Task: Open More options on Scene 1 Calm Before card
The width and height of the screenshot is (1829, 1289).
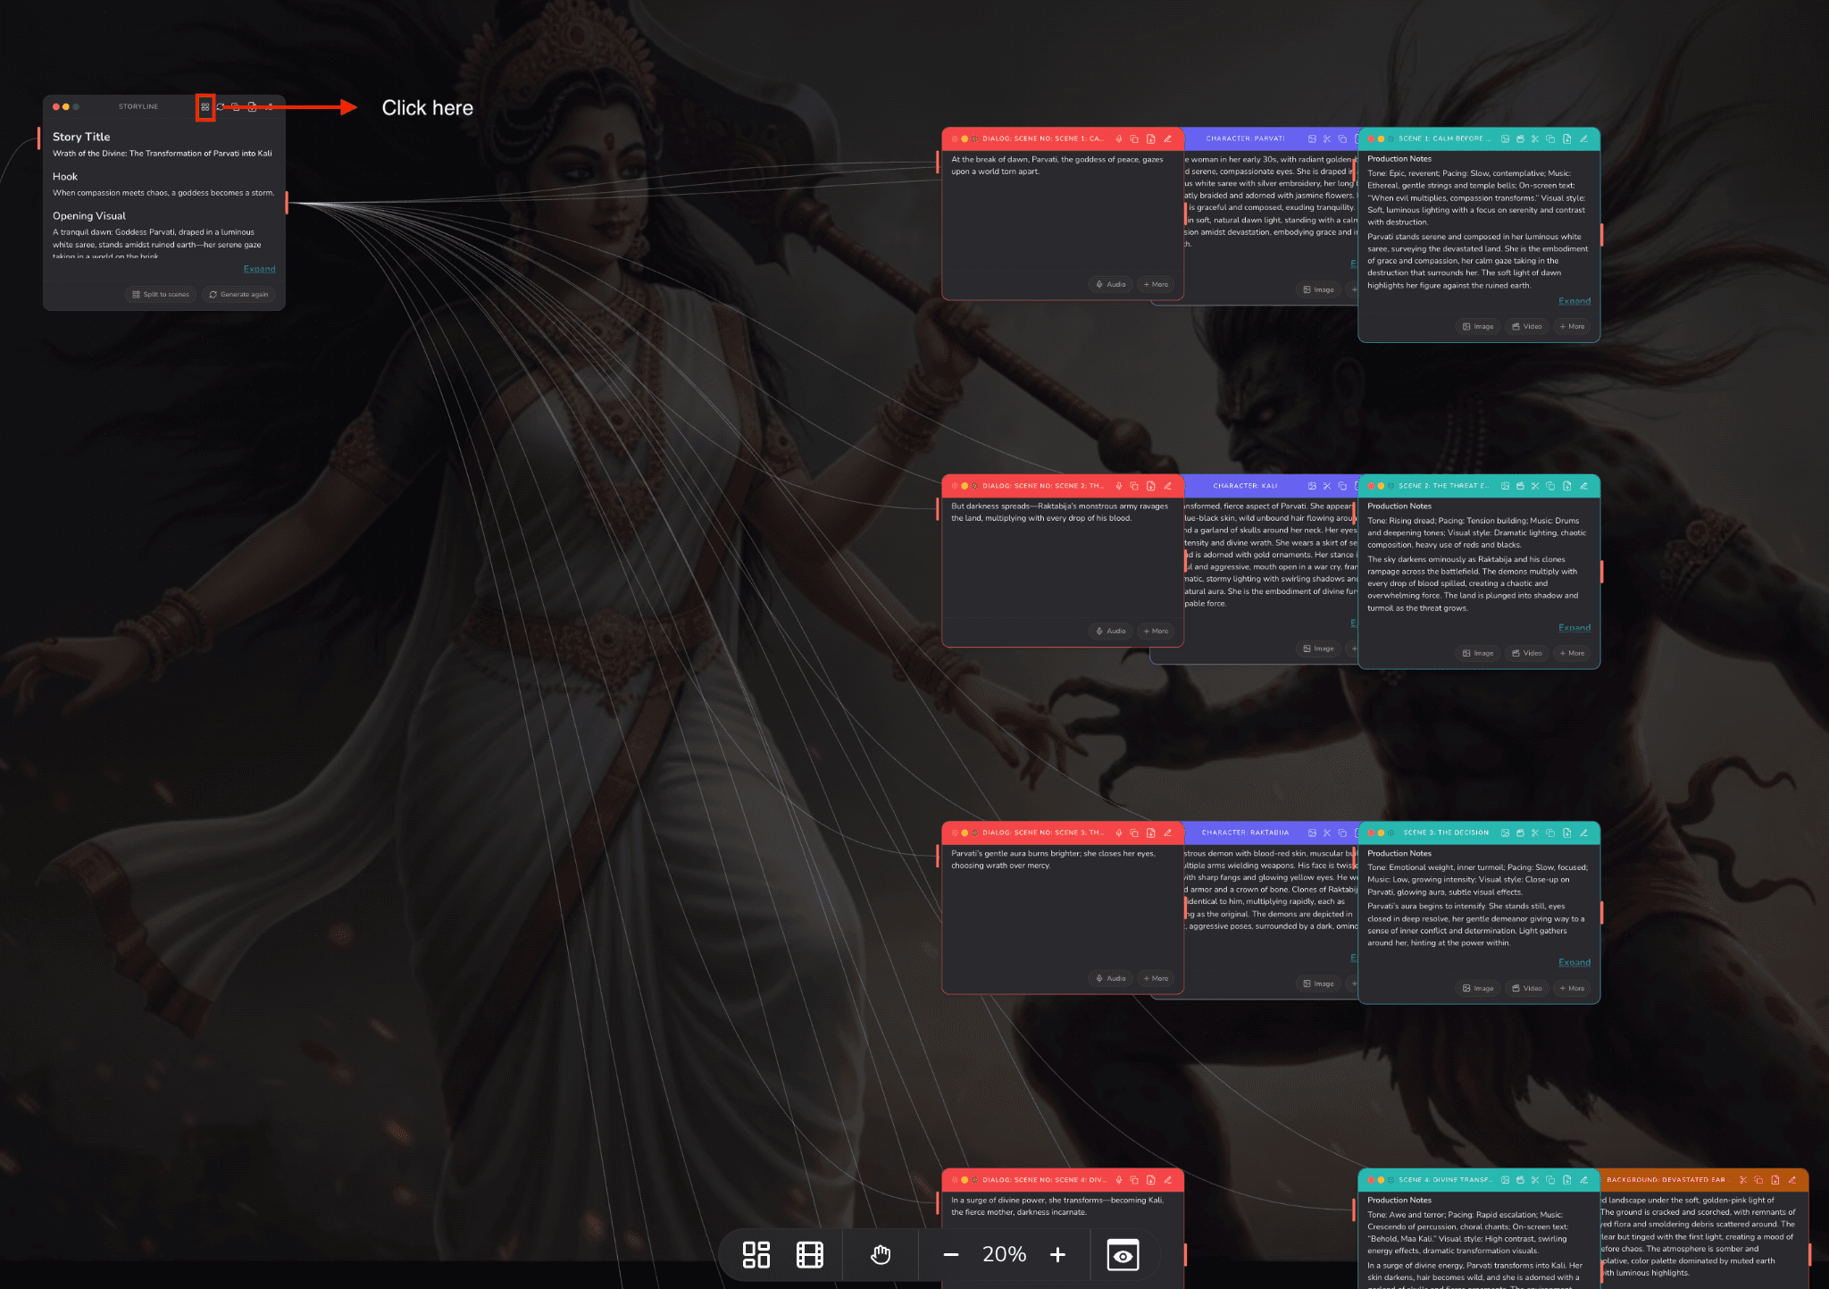Action: point(1572,326)
